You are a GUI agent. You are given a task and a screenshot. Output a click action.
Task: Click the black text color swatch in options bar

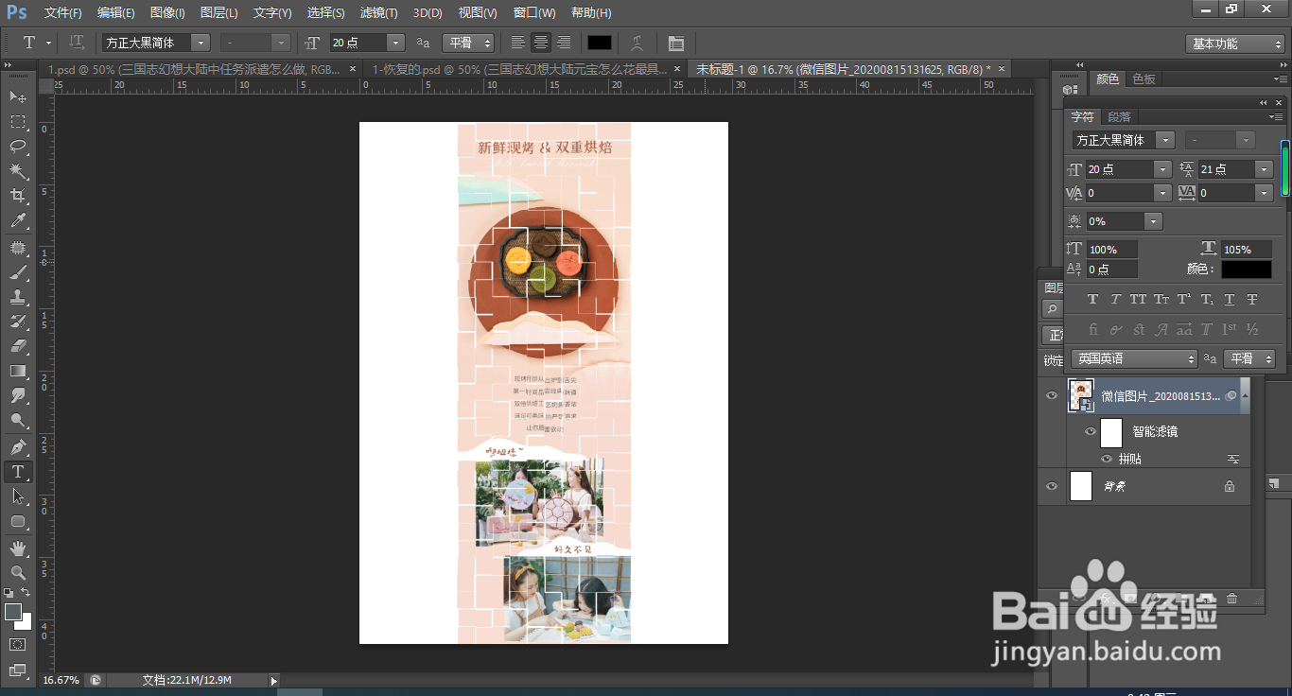pos(600,43)
